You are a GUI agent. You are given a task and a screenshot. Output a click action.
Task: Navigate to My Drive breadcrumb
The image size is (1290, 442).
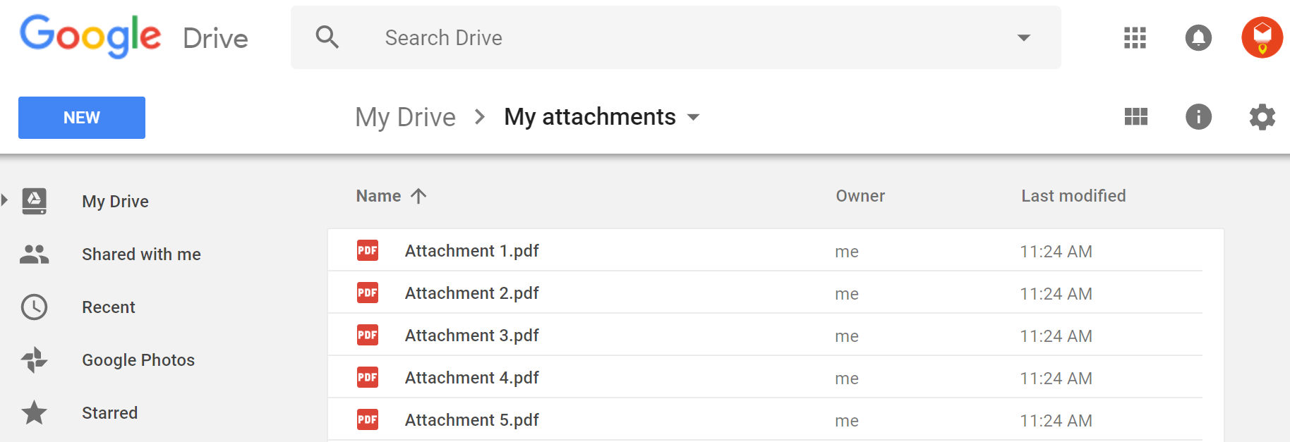tap(405, 117)
